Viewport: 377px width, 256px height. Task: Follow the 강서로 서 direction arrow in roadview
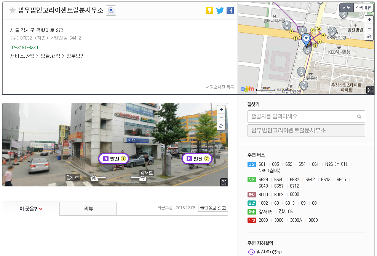click(98, 178)
